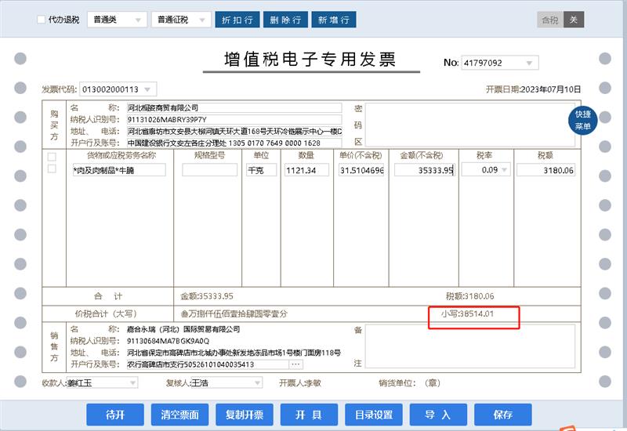Viewport: 627px width, 431px height.
Task: Open the round 快捷菜单 shortcut menu
Action: [x=582, y=120]
